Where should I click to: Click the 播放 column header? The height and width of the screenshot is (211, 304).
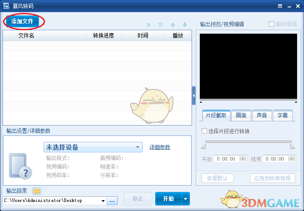pyautogui.click(x=178, y=35)
